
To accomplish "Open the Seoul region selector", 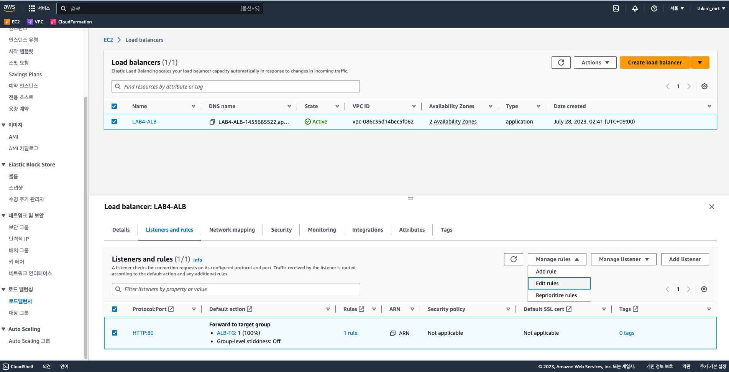I will (x=677, y=8).
